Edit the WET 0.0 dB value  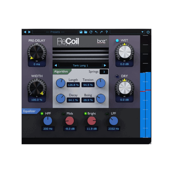pos(125,64)
